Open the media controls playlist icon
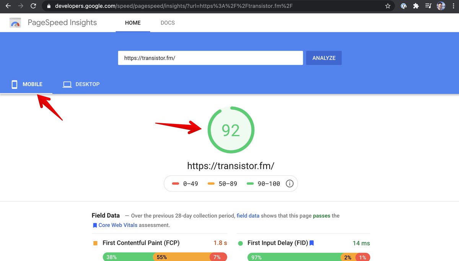 pos(428,6)
